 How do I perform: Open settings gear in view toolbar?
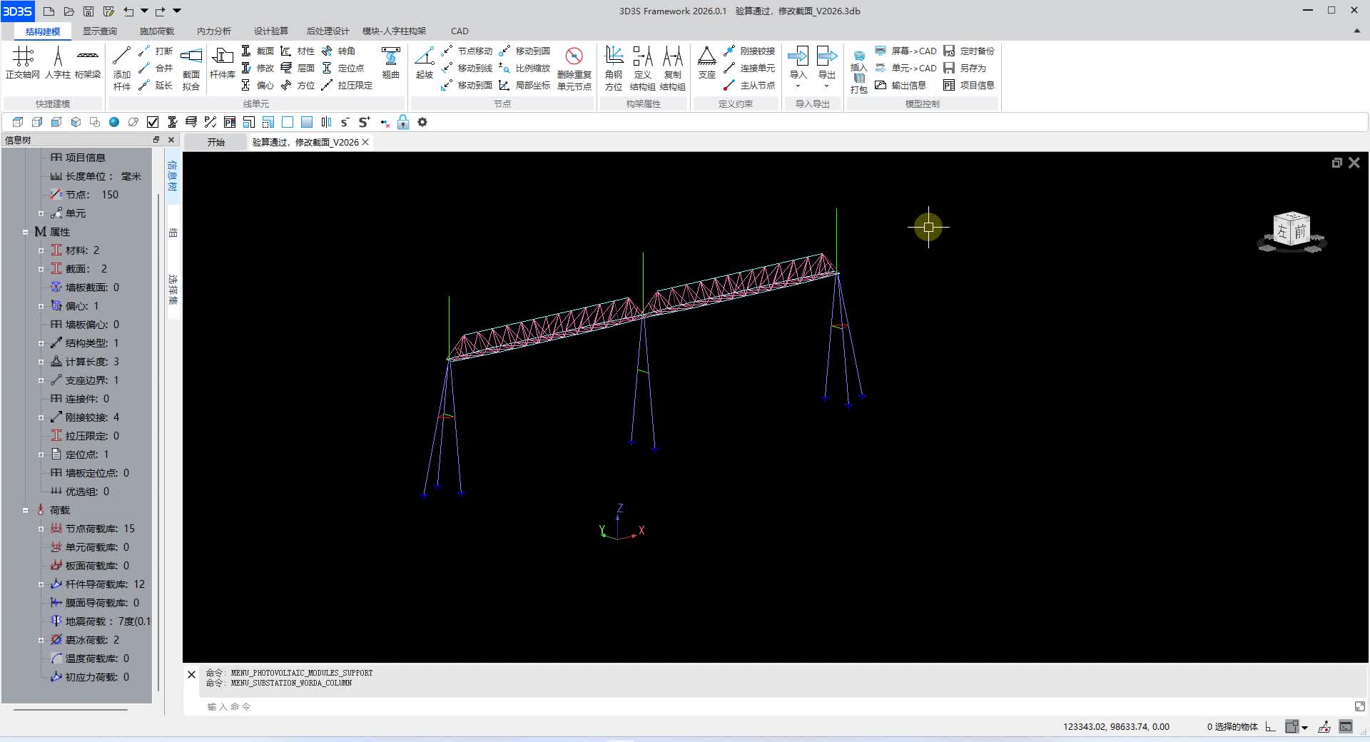point(422,122)
